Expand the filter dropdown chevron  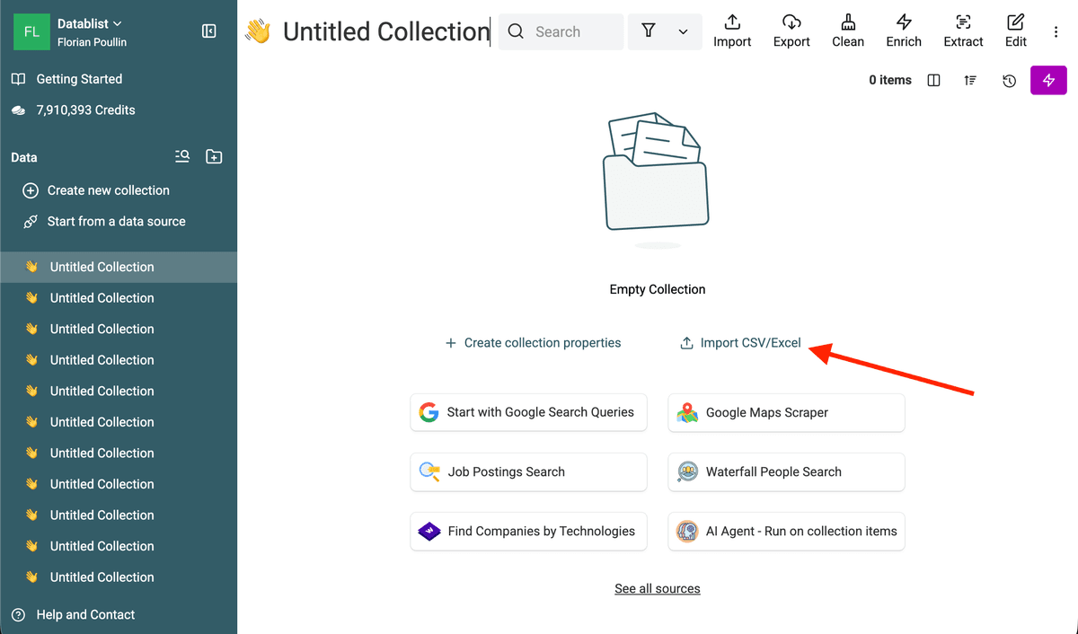[683, 31]
